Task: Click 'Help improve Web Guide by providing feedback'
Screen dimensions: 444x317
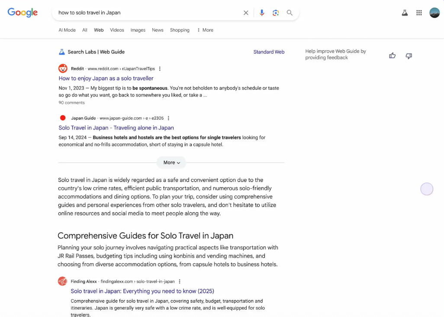Action: [335, 55]
